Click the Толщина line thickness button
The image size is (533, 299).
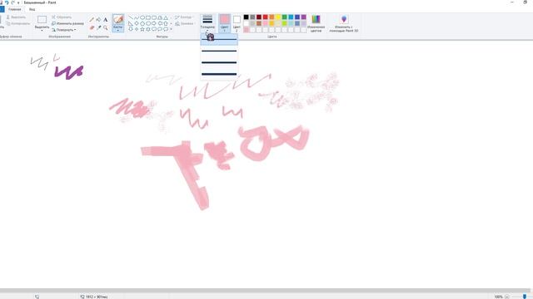tap(207, 23)
